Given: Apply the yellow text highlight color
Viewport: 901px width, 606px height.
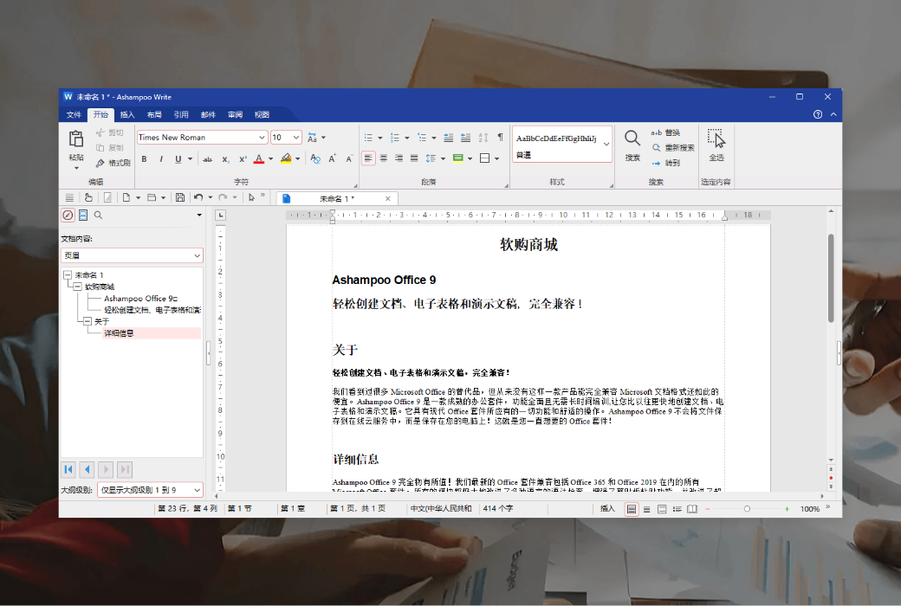Looking at the screenshot, I should pyautogui.click(x=286, y=159).
